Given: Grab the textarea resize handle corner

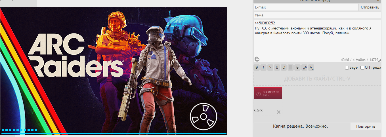Looking at the screenshot, I should tap(379, 60).
